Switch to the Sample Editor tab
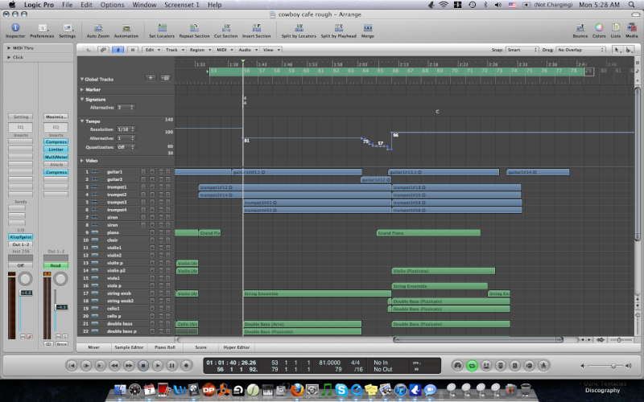644x402 pixels. [x=129, y=347]
